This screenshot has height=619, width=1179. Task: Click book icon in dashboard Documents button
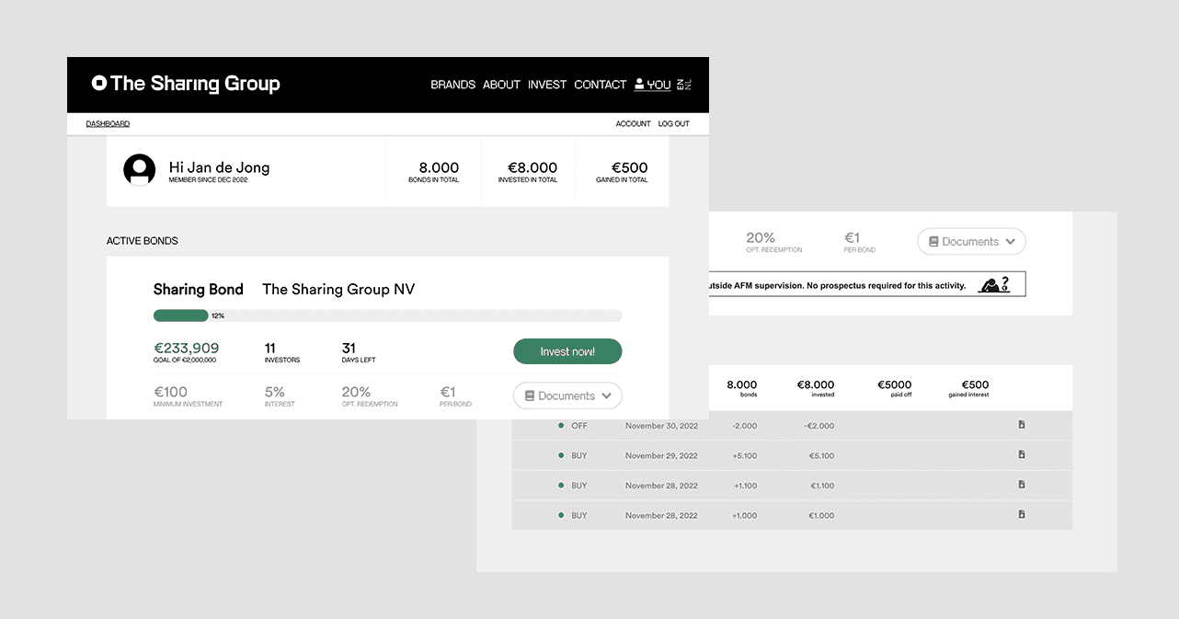[x=530, y=396]
